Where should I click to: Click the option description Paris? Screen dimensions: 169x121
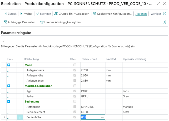click(x=126, y=91)
